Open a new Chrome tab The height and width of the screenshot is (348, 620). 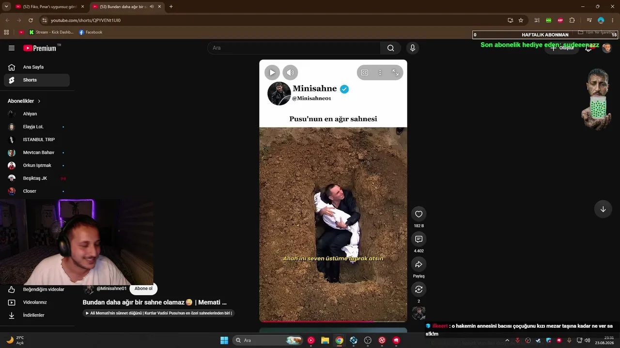pos(171,7)
